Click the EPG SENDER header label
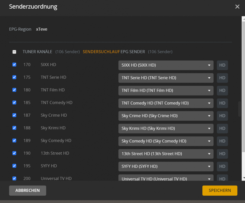The height and width of the screenshot is (203, 245). pyautogui.click(x=133, y=52)
